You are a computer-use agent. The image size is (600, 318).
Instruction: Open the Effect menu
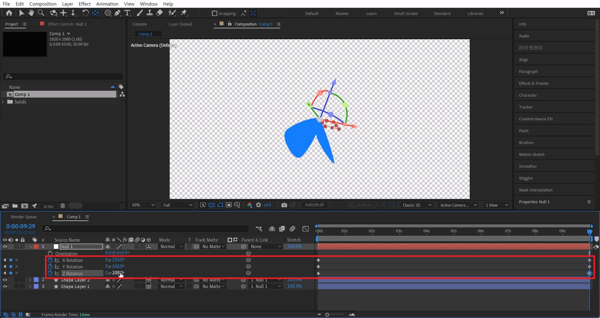[x=85, y=4]
